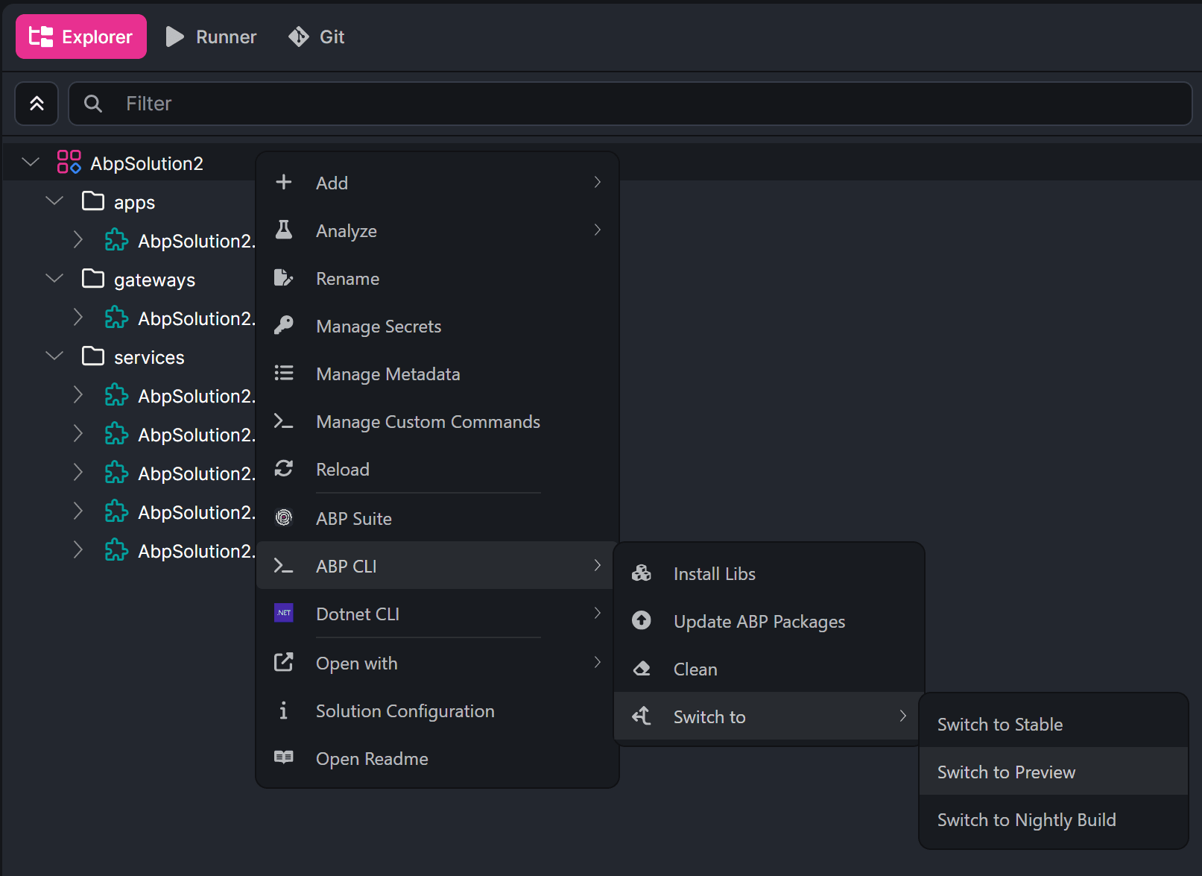Open the Add submenu
This screenshot has width=1202, height=876.
pyautogui.click(x=437, y=183)
